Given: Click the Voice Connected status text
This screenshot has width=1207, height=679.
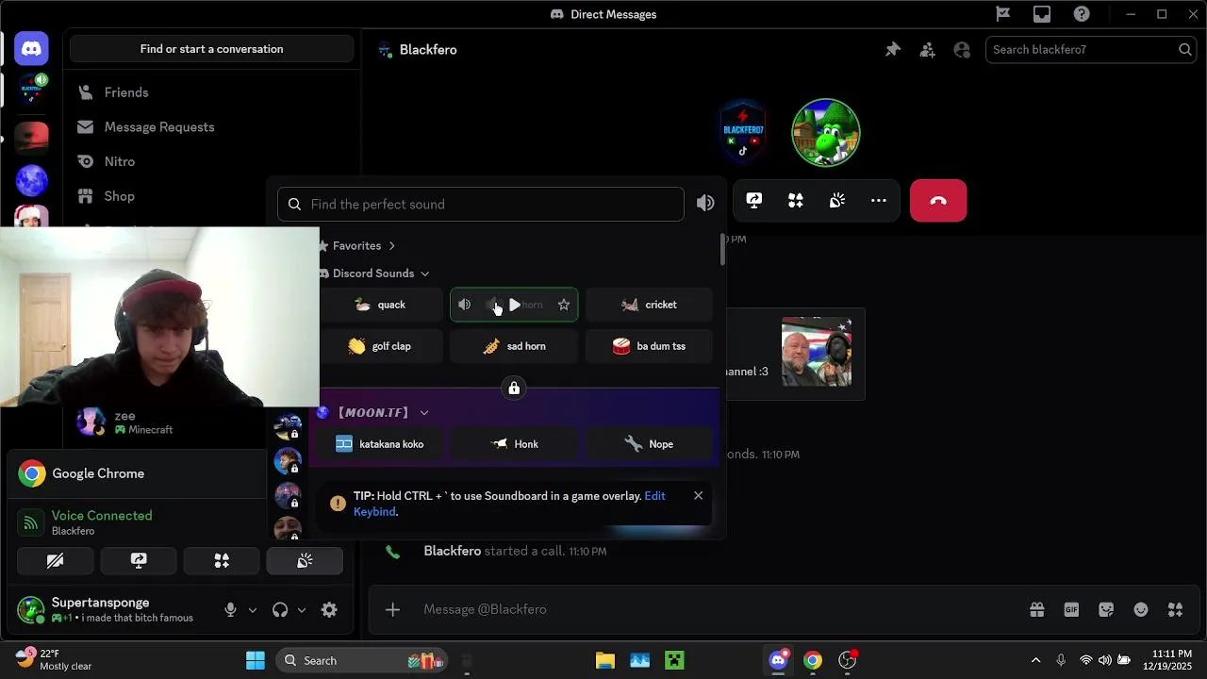Looking at the screenshot, I should pyautogui.click(x=102, y=515).
